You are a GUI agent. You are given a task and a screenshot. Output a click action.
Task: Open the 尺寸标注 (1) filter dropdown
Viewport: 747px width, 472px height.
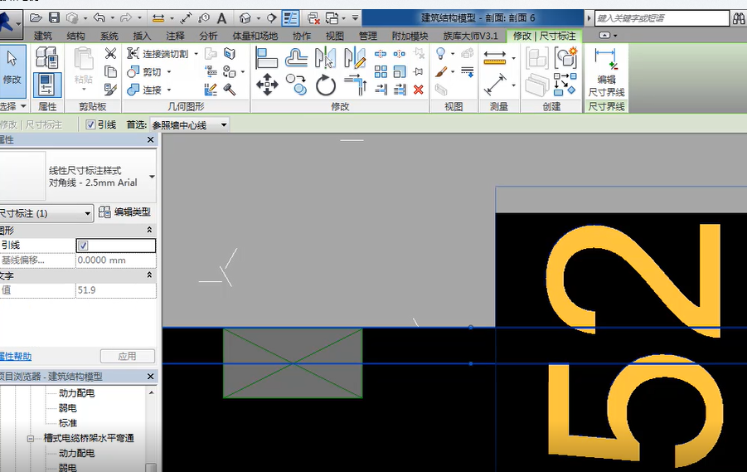point(46,213)
